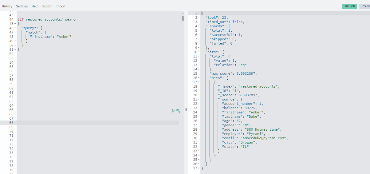370x174 pixels.
Task: Click the pane resize handle icon
Action: tap(186, 109)
